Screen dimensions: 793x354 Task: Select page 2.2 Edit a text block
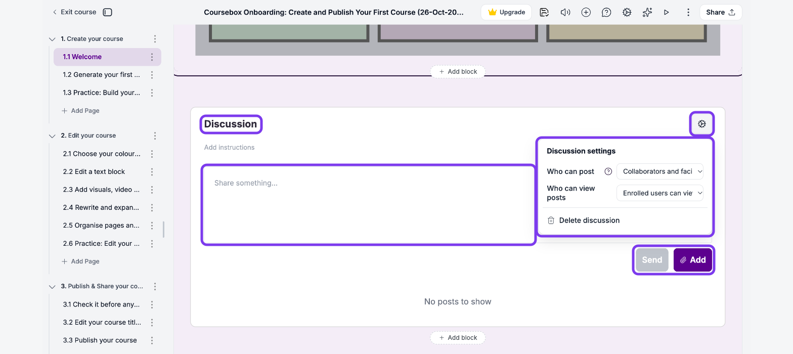(94, 172)
